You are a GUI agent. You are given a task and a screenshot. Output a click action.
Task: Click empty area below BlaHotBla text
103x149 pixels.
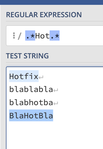[54, 135]
